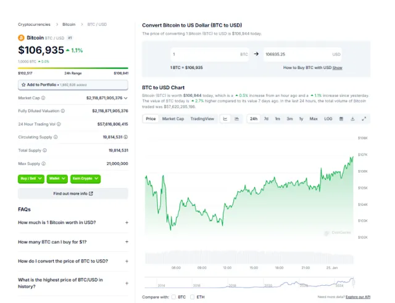395x303 pixels.
Task: Open the Explore our API link
Action: tap(357, 297)
